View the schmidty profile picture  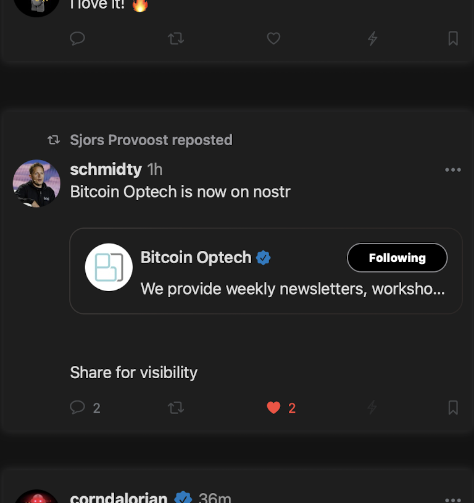click(36, 183)
